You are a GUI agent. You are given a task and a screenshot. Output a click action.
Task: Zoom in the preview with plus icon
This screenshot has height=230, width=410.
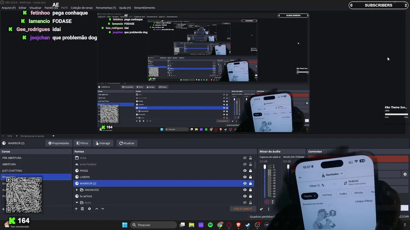point(17,136)
